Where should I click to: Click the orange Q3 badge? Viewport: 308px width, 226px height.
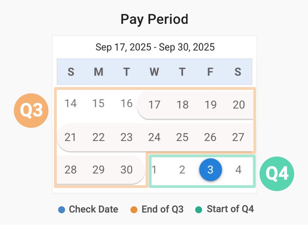click(31, 111)
